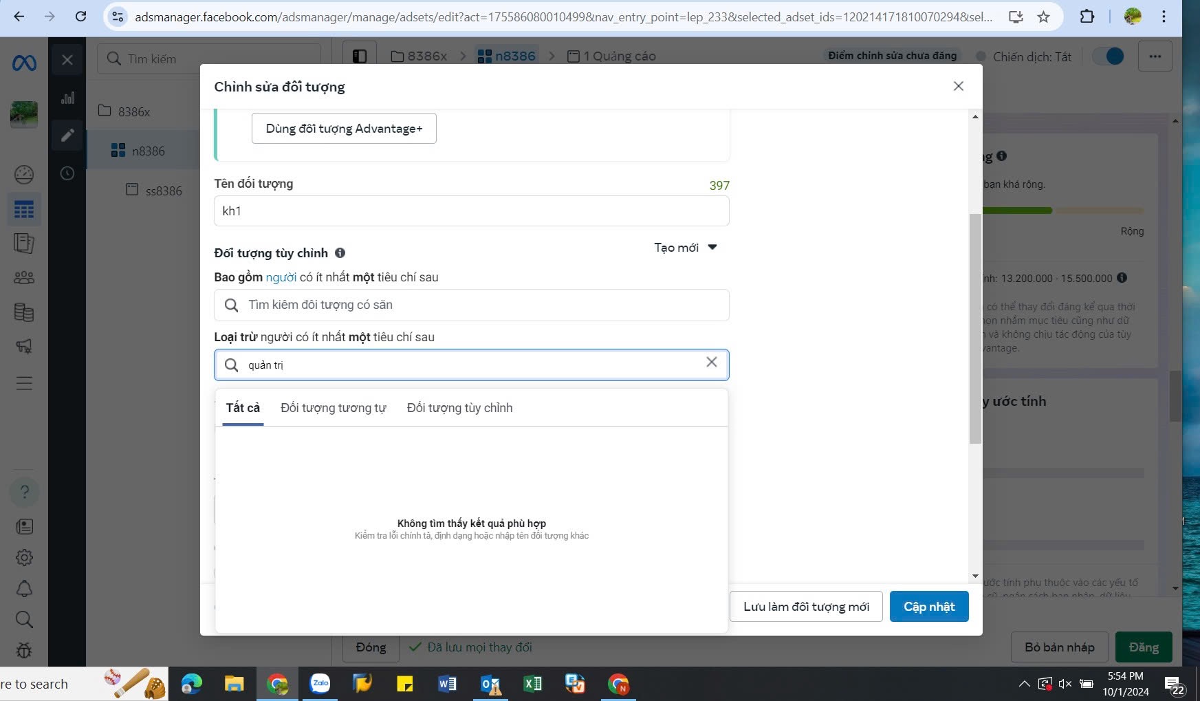Open the edit pencil icon in sidebar
Image resolution: width=1200 pixels, height=701 pixels.
(x=67, y=136)
